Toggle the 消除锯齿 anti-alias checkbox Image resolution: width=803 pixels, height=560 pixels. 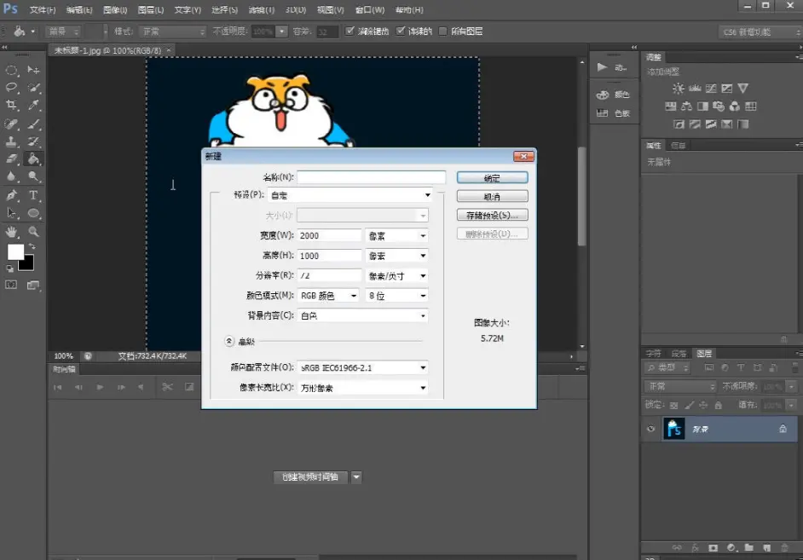pos(350,32)
